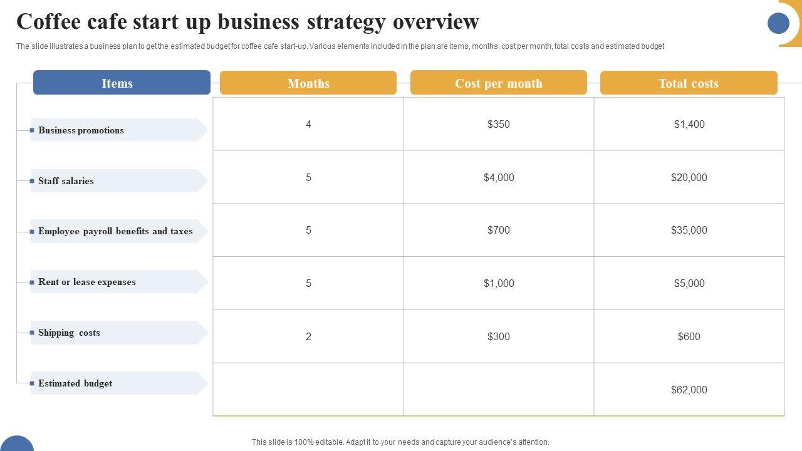Click the Business promotions label
Viewport: 802px width, 451px height.
(x=81, y=130)
